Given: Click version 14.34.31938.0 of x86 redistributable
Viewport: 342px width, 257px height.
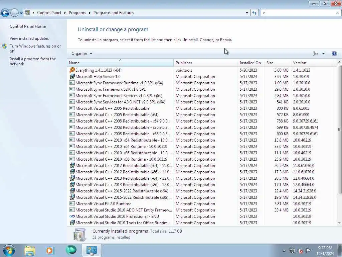Looking at the screenshot, I should pyautogui.click(x=305, y=197).
